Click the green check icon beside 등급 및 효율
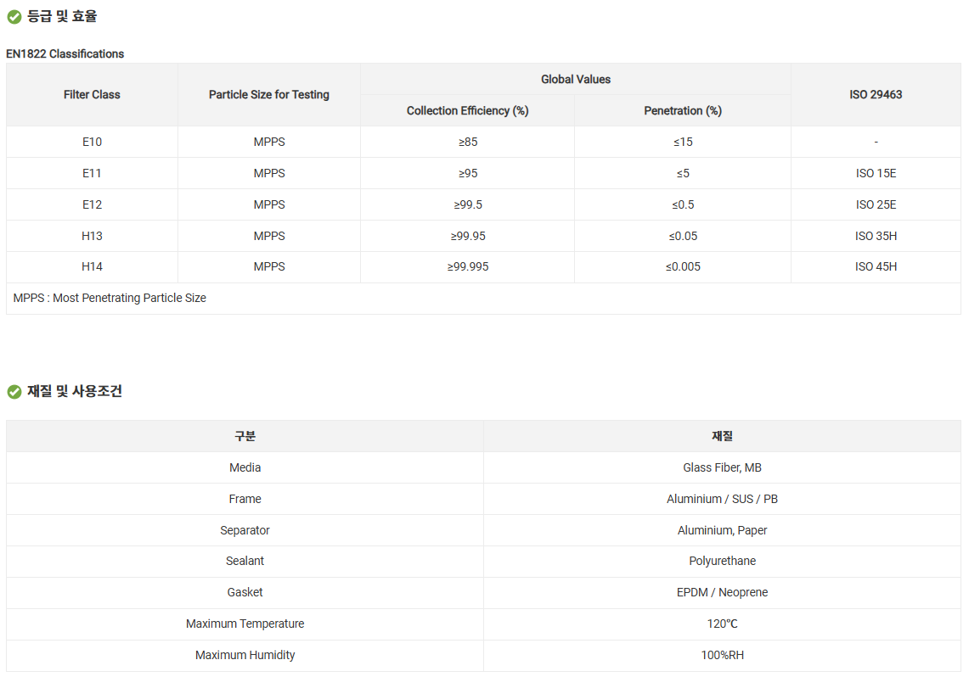 14,17
